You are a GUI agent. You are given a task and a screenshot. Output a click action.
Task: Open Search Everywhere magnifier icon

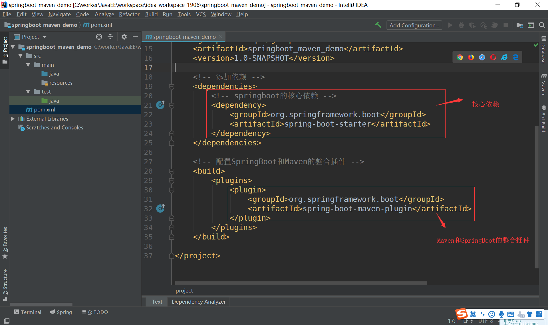pos(542,25)
